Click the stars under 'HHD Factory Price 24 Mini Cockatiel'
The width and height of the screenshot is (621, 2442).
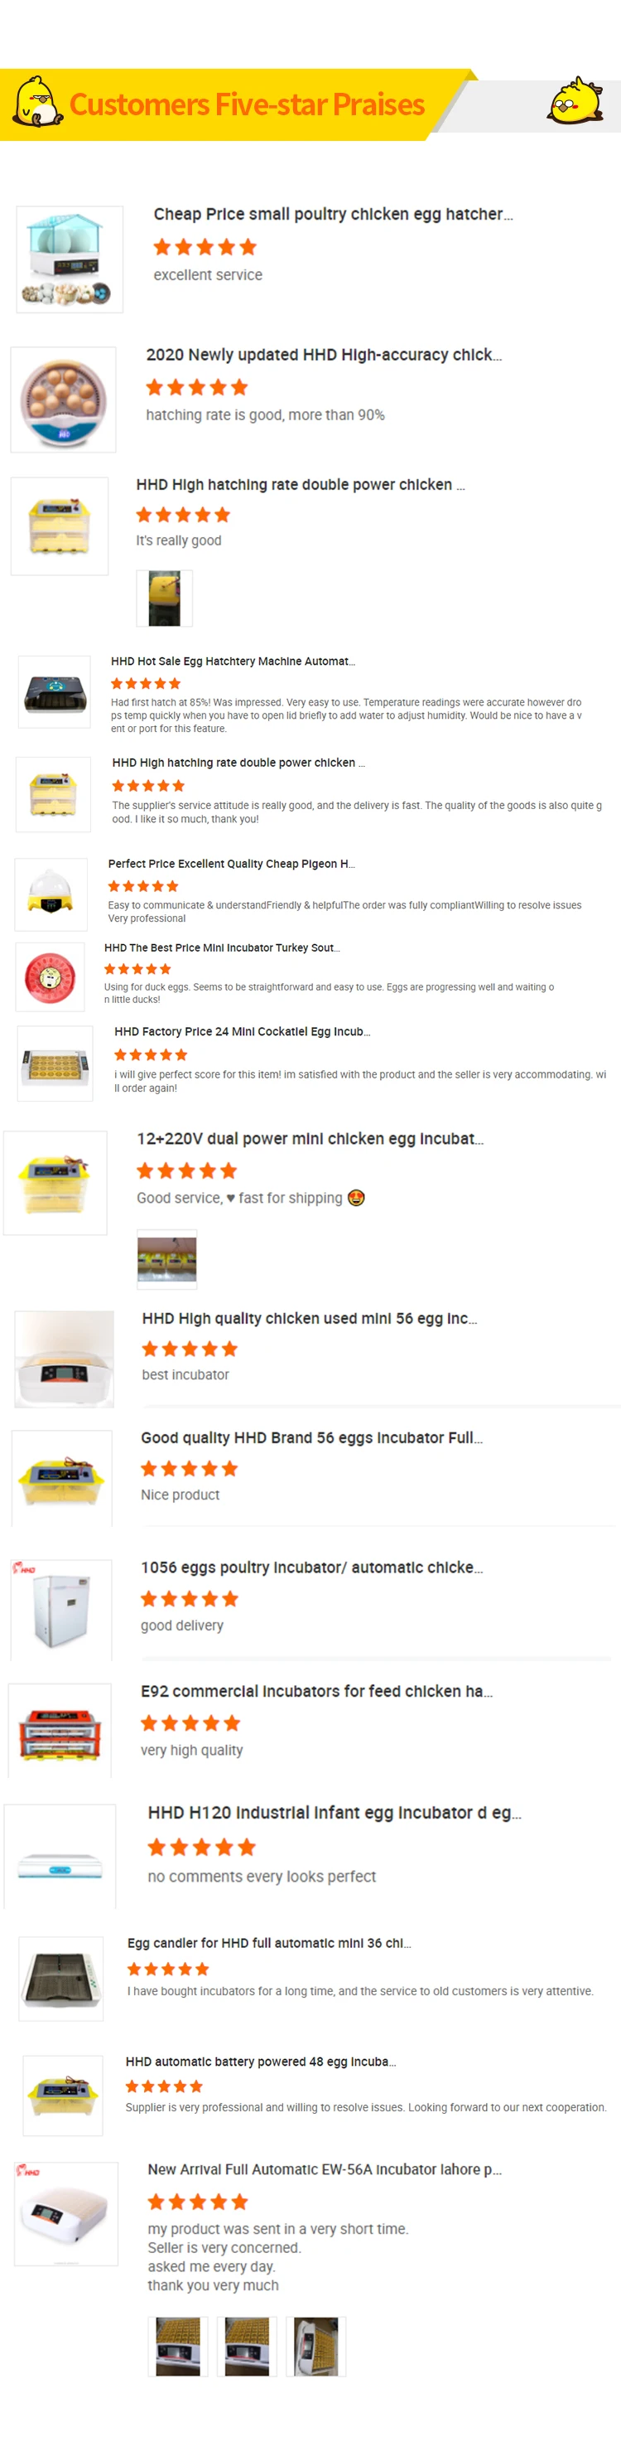(151, 1055)
